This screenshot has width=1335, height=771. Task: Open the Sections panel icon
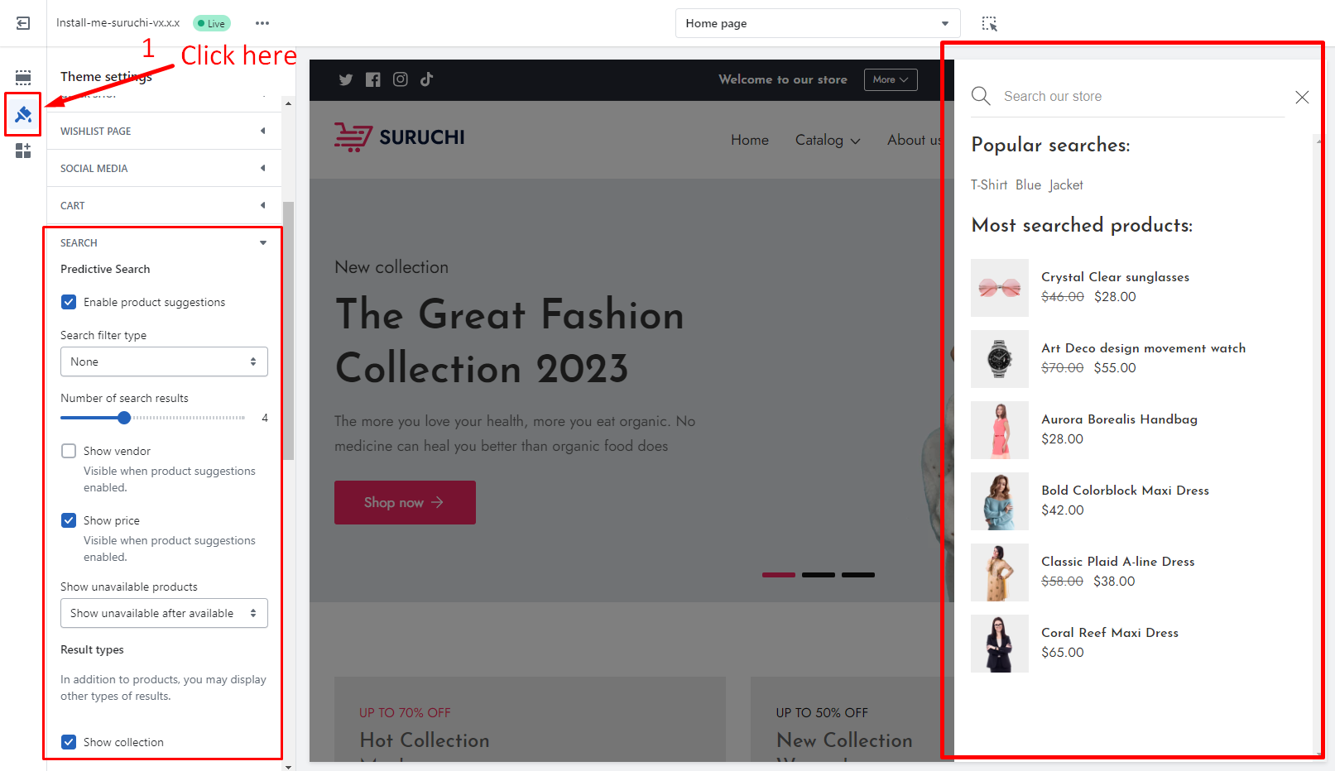(23, 78)
